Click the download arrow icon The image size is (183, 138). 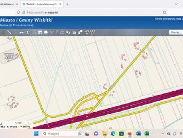[x=28, y=32]
